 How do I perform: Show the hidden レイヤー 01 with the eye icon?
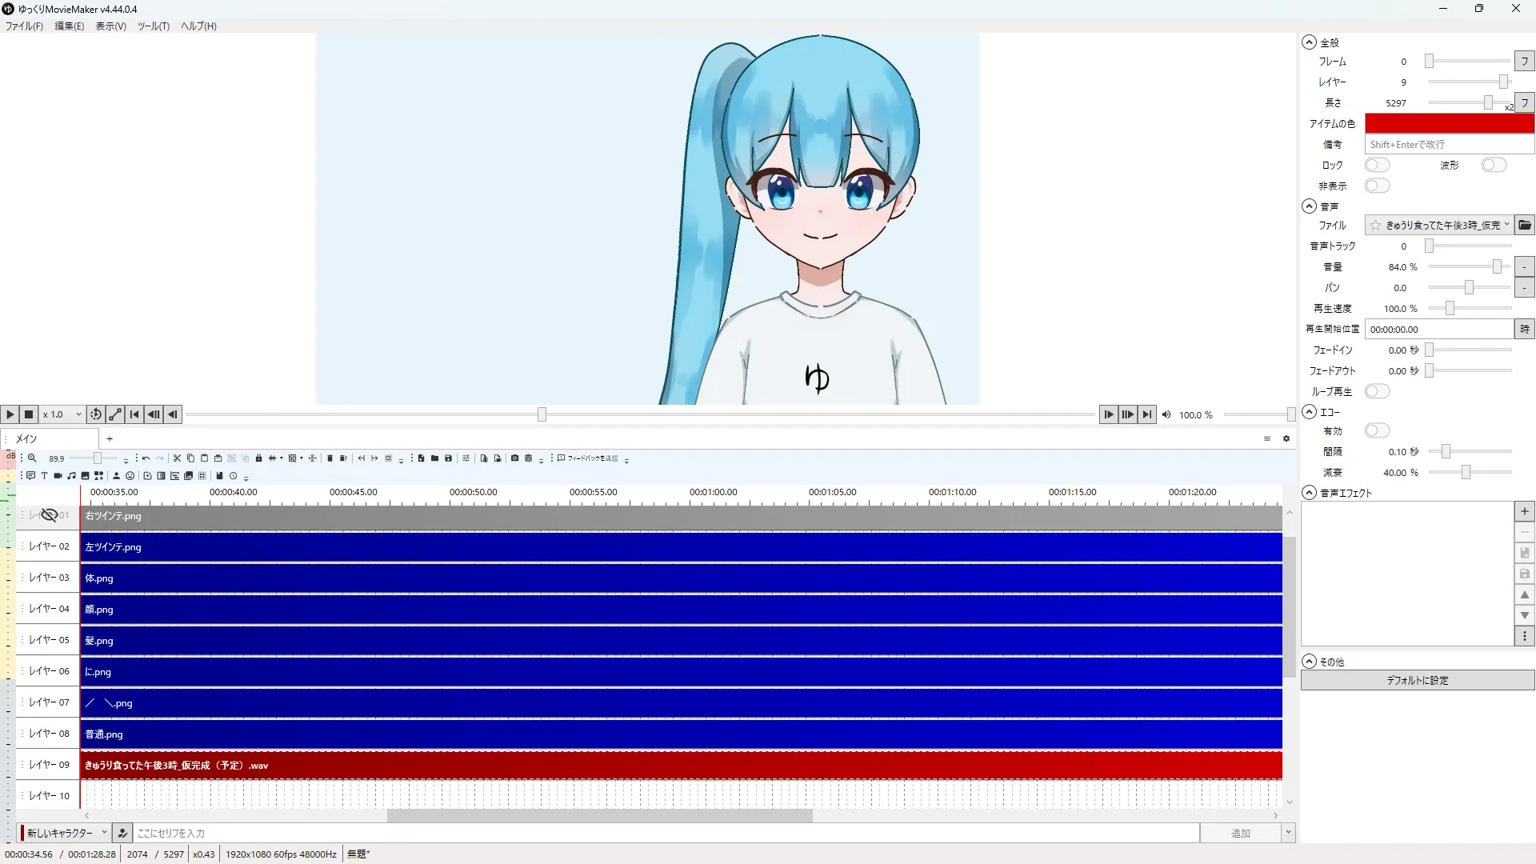tap(49, 515)
